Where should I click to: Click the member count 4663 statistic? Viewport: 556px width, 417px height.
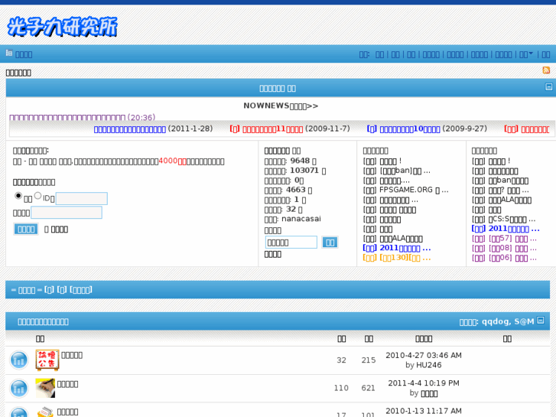click(296, 190)
